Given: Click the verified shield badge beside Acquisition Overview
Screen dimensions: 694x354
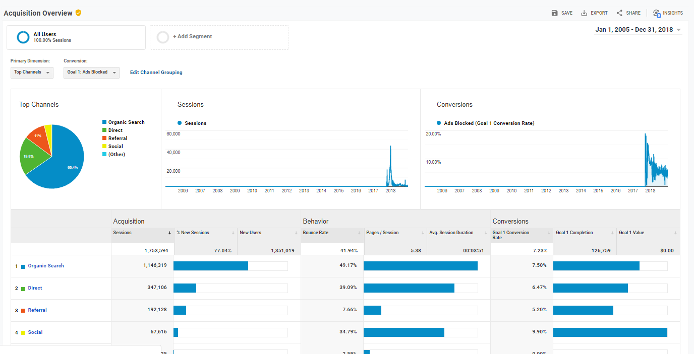Looking at the screenshot, I should (78, 13).
